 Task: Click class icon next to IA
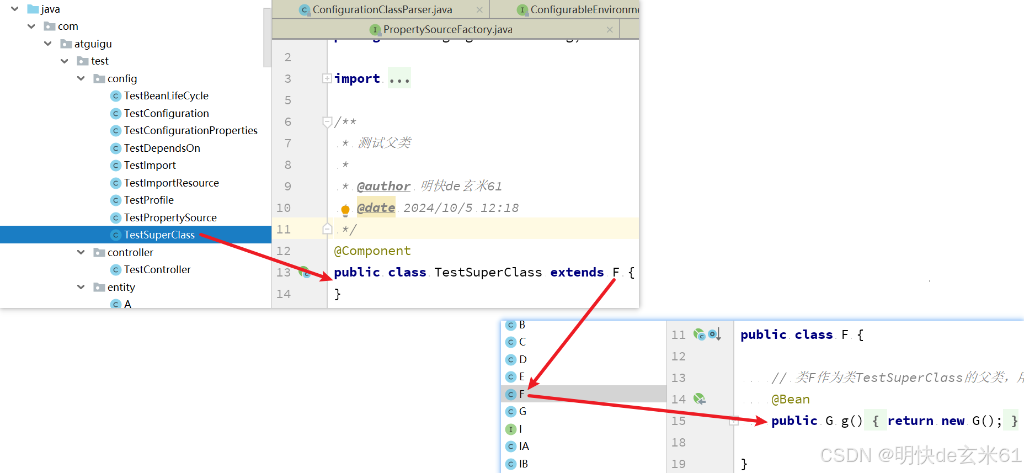coord(511,446)
